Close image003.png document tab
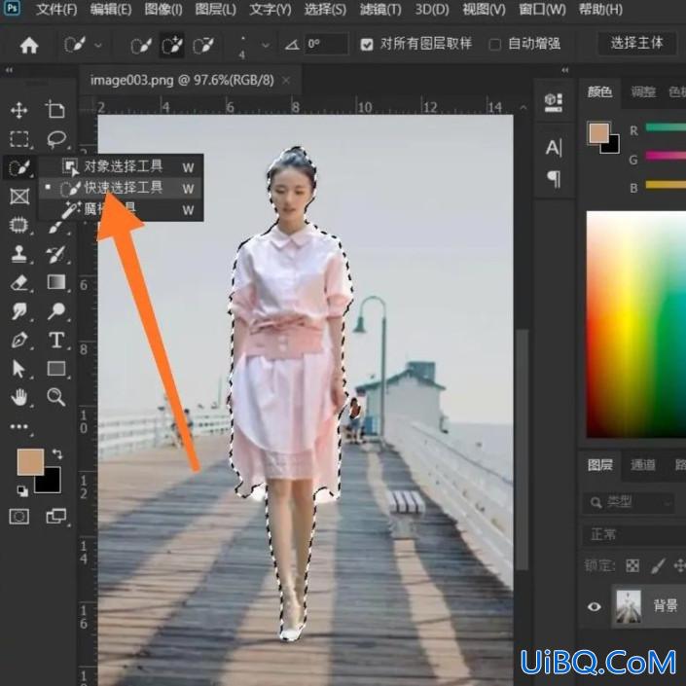The width and height of the screenshot is (686, 686). (x=286, y=81)
